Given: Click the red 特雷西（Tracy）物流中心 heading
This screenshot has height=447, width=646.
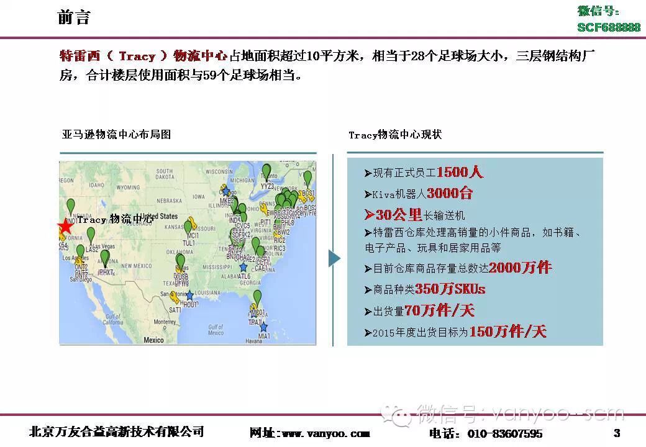Looking at the screenshot, I should [x=143, y=56].
